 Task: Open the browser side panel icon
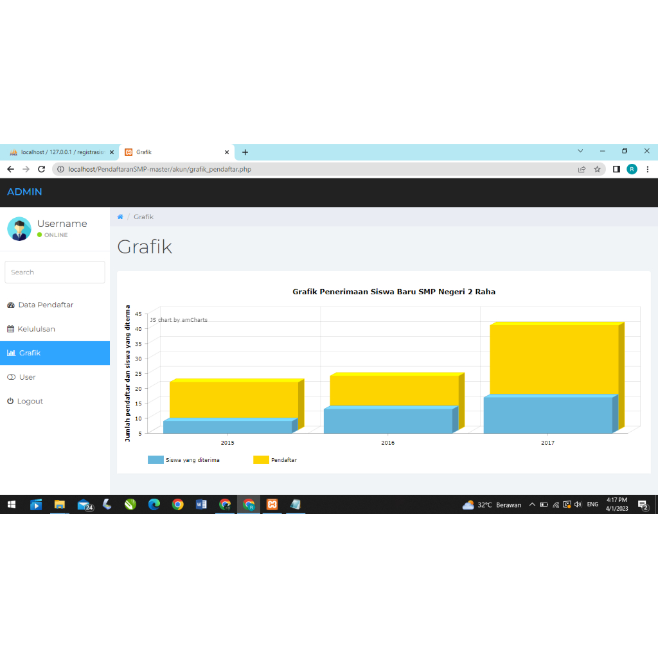(x=616, y=170)
